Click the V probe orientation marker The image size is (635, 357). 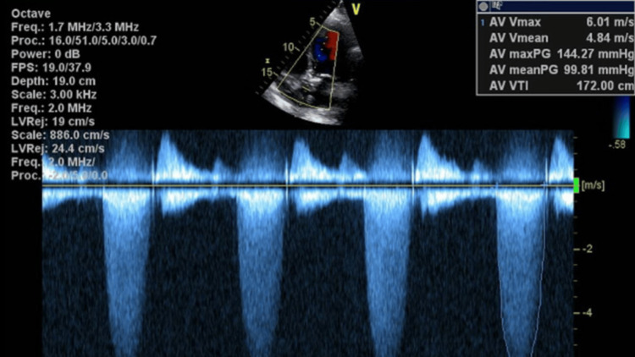[356, 9]
